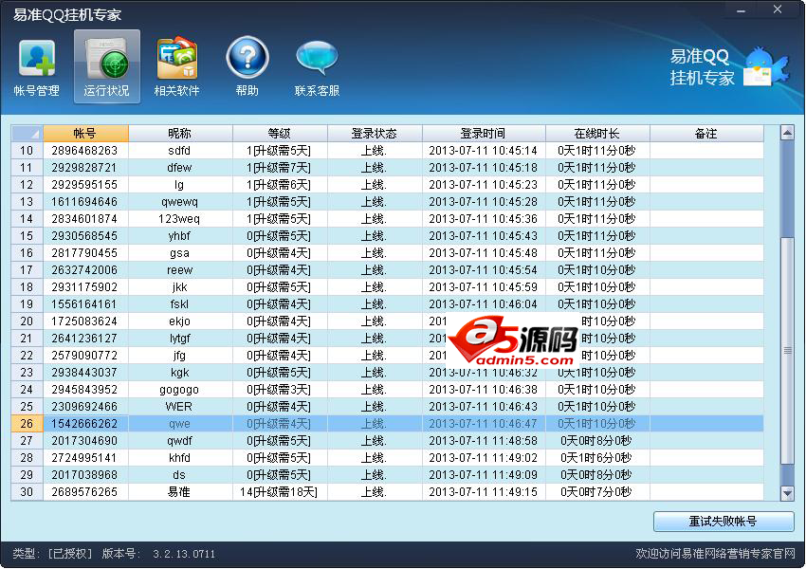The width and height of the screenshot is (806, 569).
Task: Click online duration 0天1时6分0秒
Action: pyautogui.click(x=596, y=457)
